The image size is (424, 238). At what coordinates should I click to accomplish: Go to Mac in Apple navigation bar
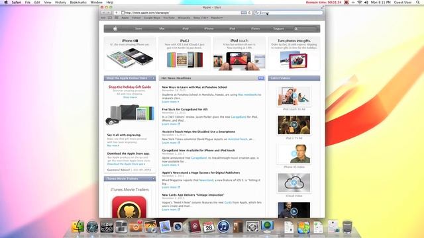tap(162, 28)
